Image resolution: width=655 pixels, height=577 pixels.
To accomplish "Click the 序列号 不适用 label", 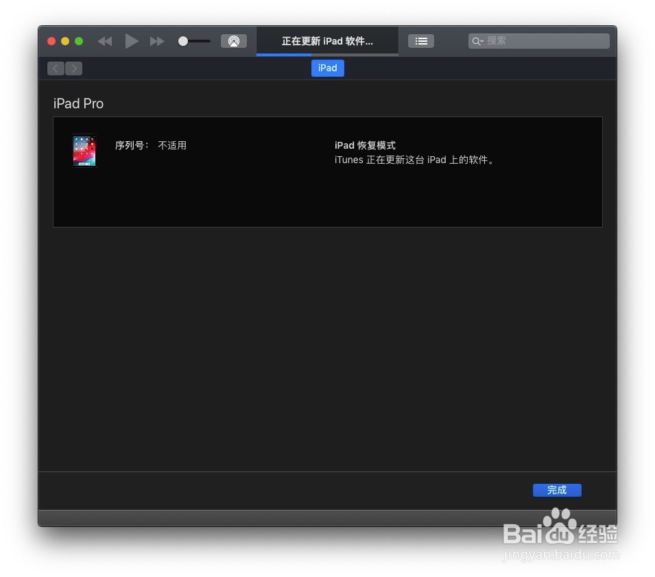I will pos(152,145).
